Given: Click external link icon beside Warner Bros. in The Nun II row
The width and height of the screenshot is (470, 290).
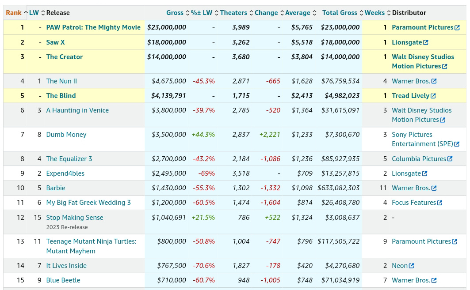Looking at the screenshot, I should pos(434,81).
